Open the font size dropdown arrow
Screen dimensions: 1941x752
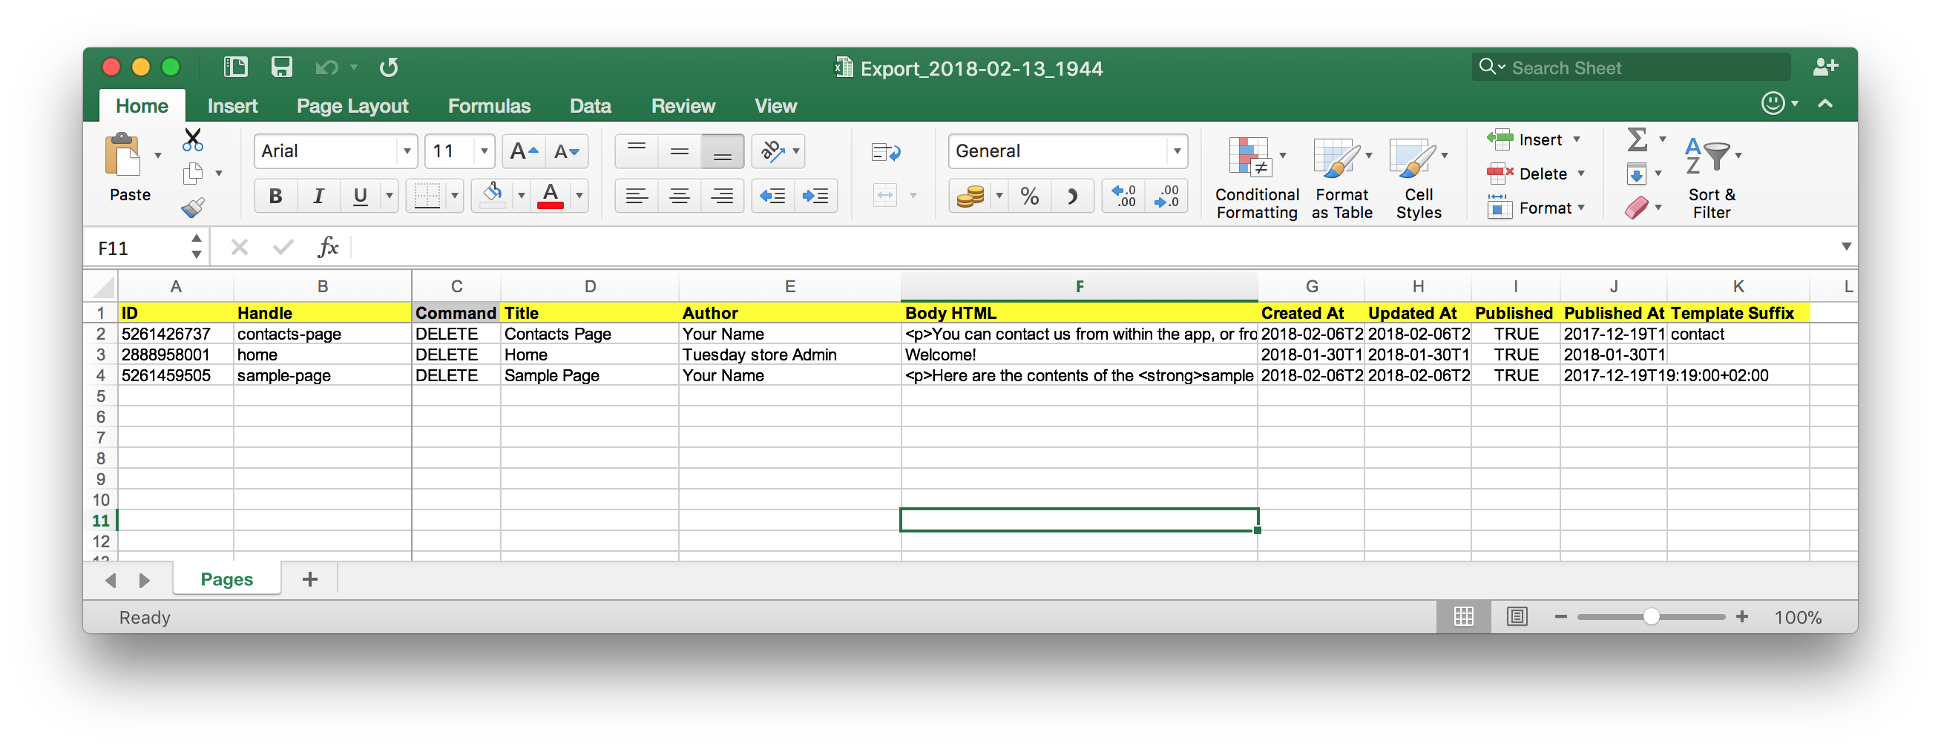click(484, 152)
